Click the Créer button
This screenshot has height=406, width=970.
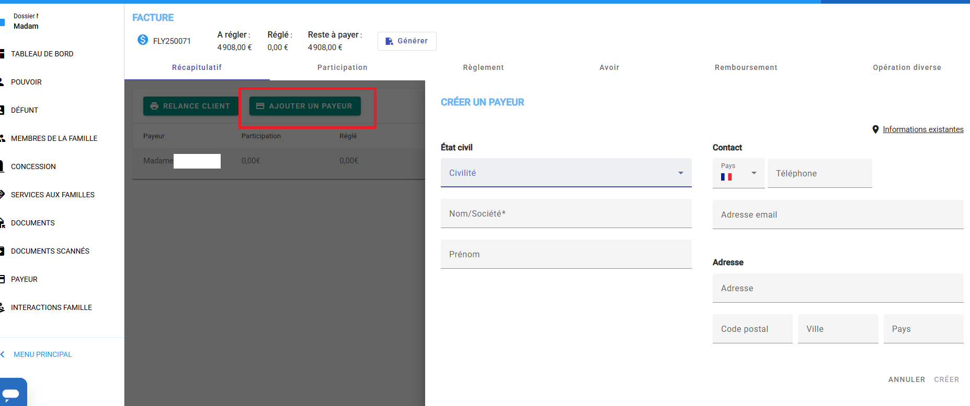pyautogui.click(x=946, y=379)
